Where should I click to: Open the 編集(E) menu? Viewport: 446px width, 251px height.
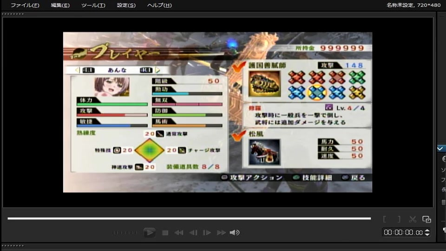click(60, 5)
